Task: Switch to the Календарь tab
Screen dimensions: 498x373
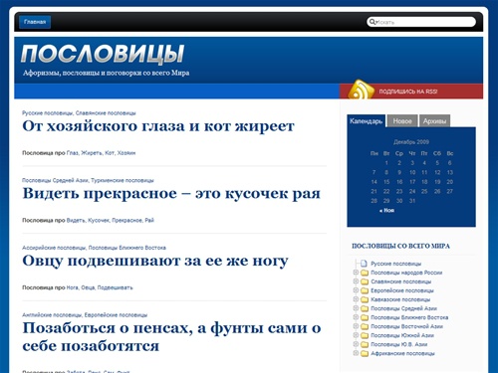Action: [367, 121]
